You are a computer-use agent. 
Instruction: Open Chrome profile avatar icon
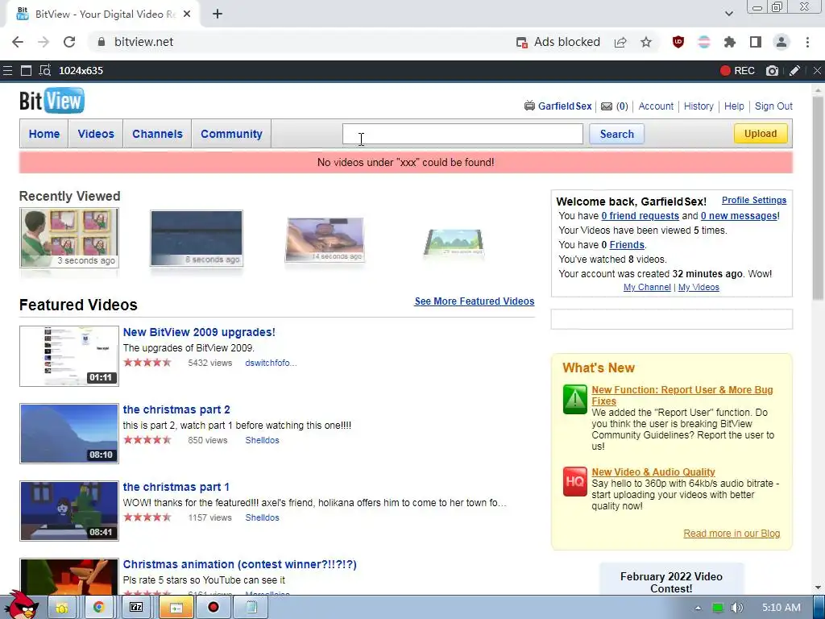pyautogui.click(x=781, y=42)
